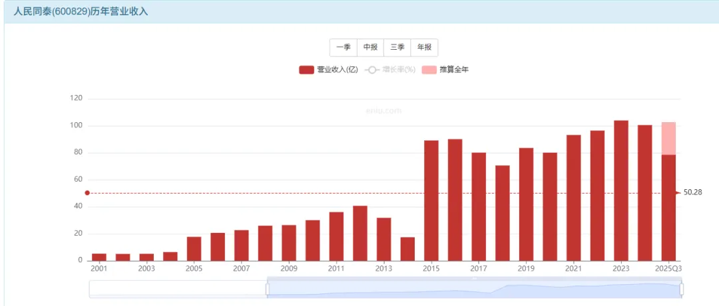Select the 一季 report tab
Viewport: 719px width, 306px height.
pyautogui.click(x=343, y=48)
